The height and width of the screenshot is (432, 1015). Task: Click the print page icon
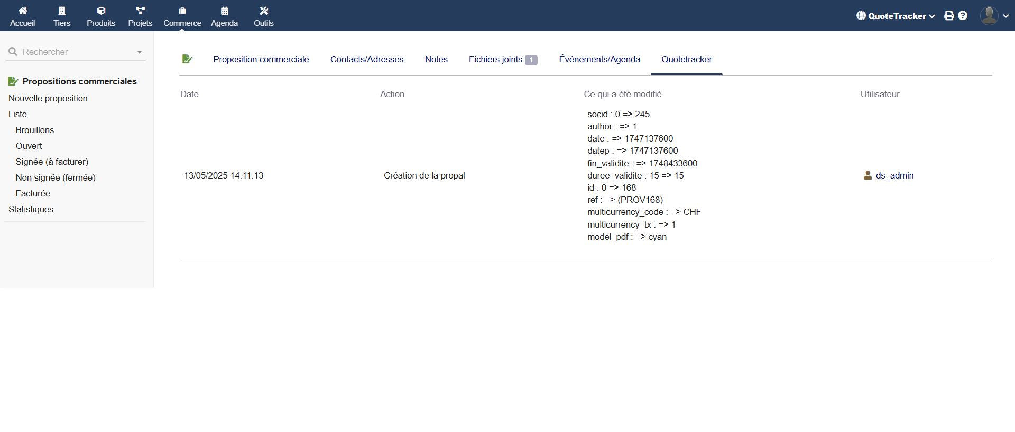coord(949,16)
